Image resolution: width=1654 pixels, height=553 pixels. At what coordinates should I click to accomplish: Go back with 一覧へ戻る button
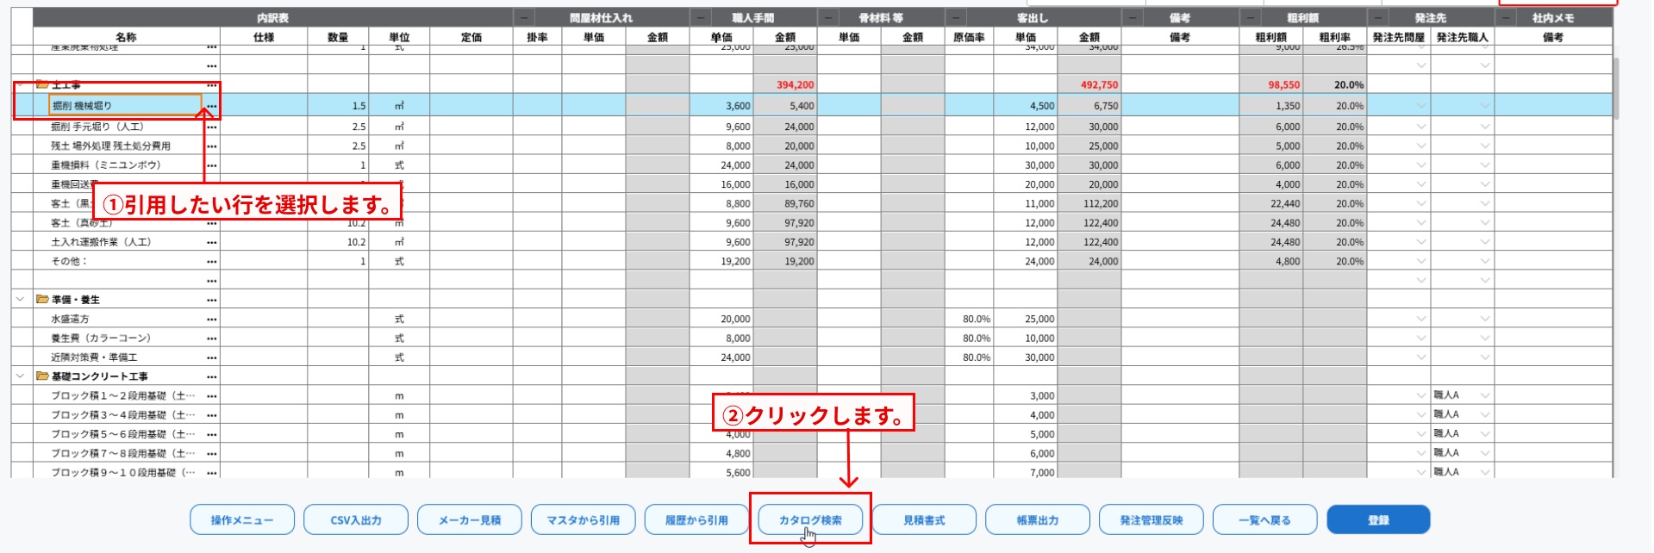1264,520
